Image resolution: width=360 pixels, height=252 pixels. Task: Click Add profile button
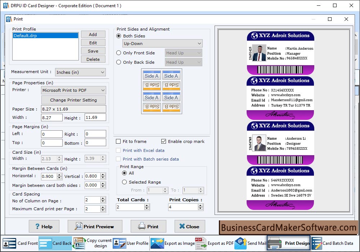pyautogui.click(x=93, y=35)
